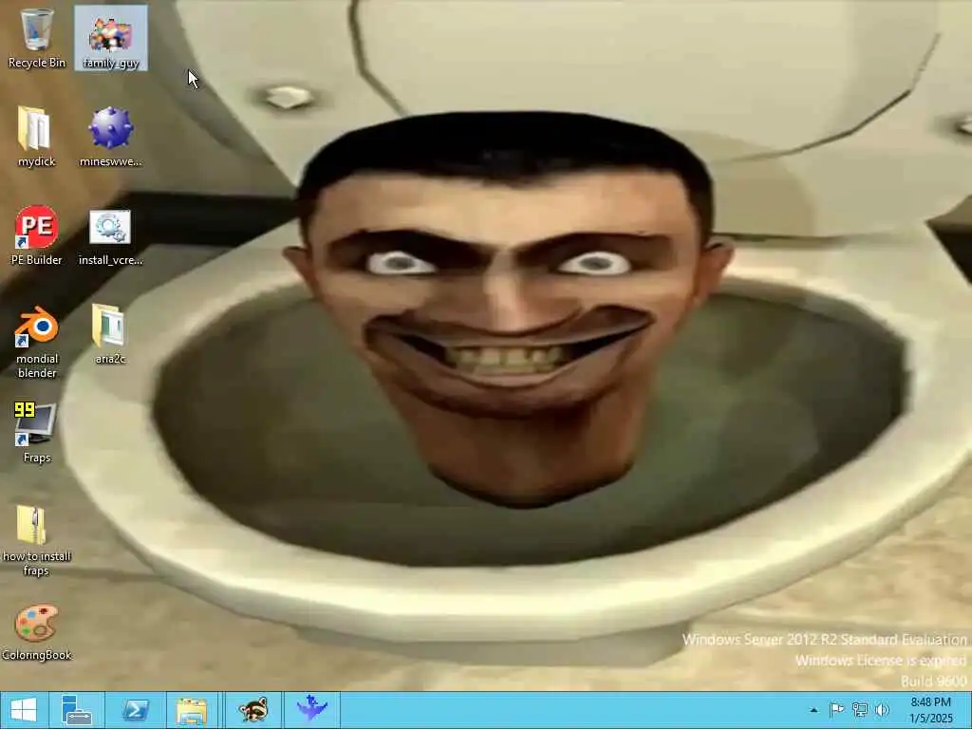The image size is (972, 729).
Task: Select the family_guy desktop icon
Action: click(111, 38)
